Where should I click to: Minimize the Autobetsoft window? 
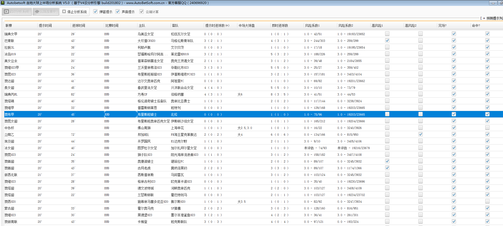[493, 3]
